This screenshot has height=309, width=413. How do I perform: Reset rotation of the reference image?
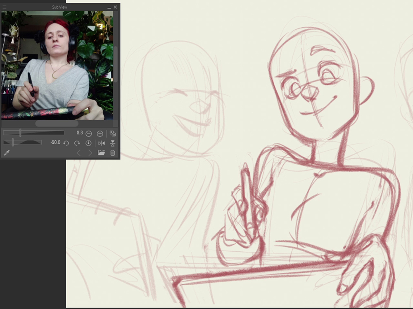[x=88, y=143]
